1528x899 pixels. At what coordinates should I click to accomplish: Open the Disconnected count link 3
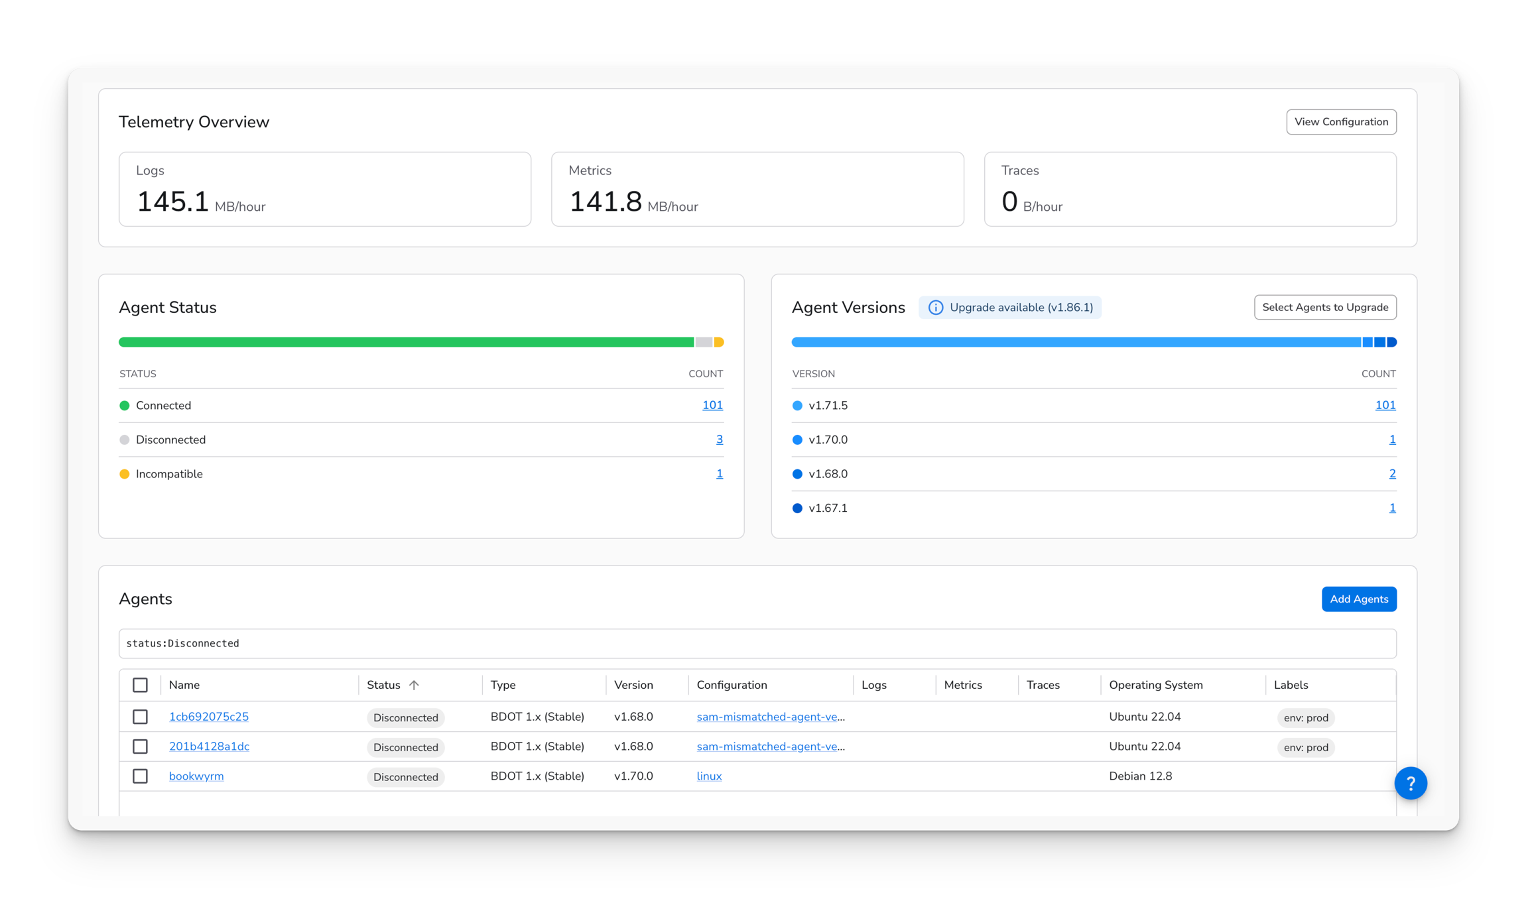719,440
